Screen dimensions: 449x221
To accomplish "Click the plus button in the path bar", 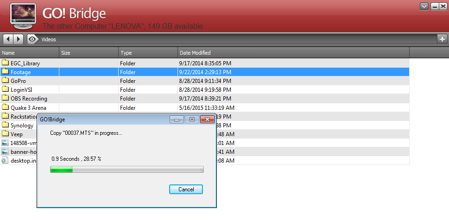I will (x=442, y=39).
